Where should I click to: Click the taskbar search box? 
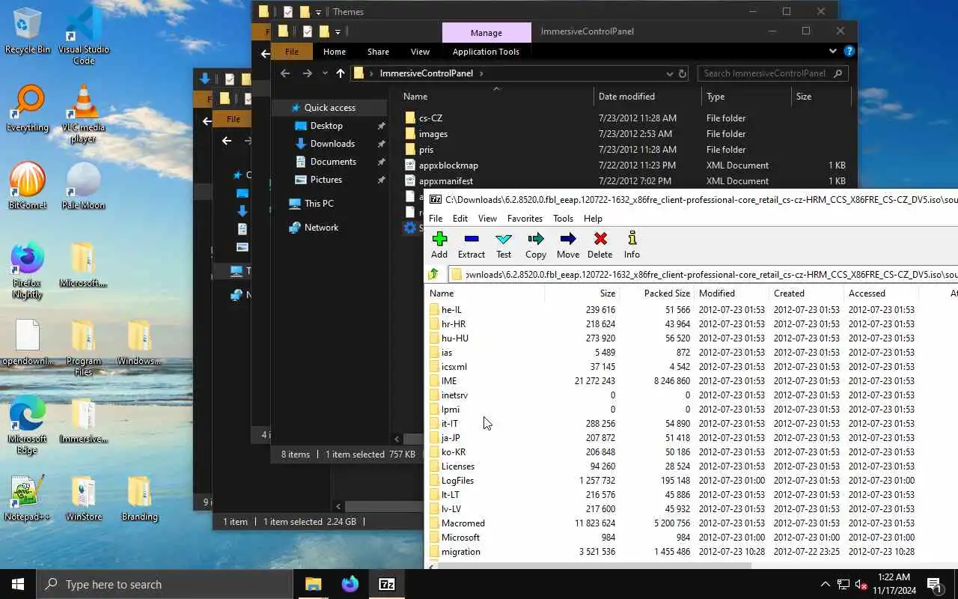tap(165, 584)
